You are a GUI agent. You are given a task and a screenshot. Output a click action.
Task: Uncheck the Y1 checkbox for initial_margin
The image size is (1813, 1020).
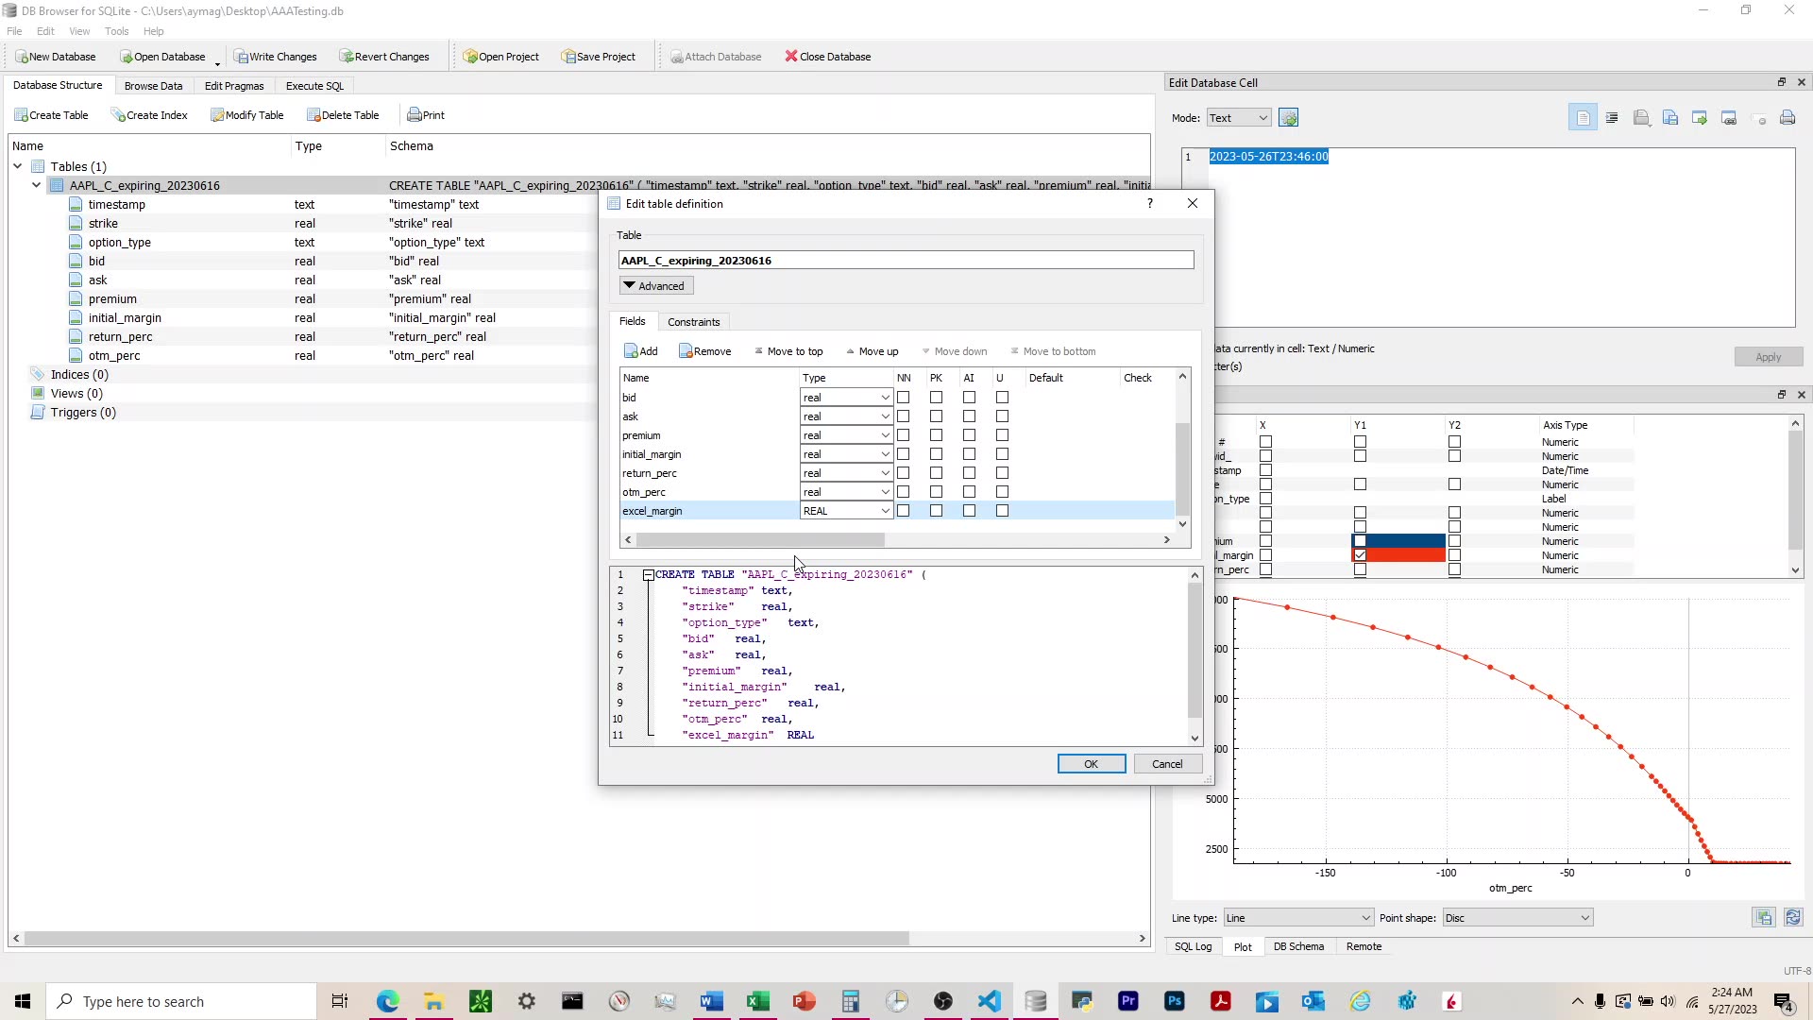1360,555
